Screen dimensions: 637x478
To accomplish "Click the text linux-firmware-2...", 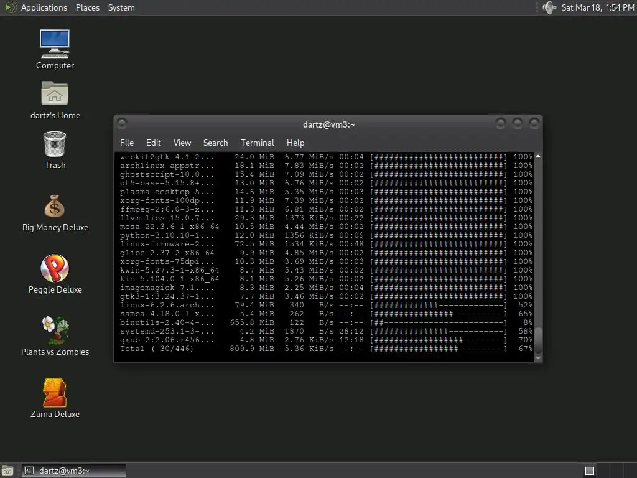I will (167, 244).
